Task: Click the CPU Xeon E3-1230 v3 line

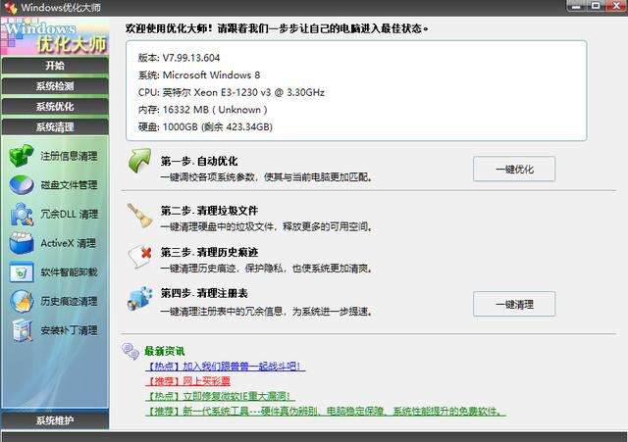Action: click(x=232, y=92)
